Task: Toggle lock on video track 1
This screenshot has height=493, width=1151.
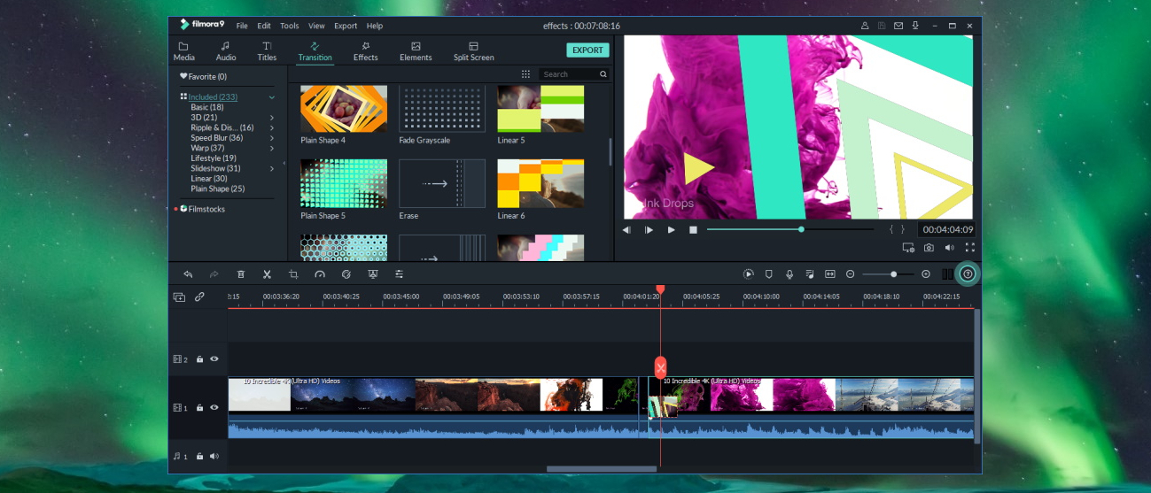Action: (x=200, y=408)
